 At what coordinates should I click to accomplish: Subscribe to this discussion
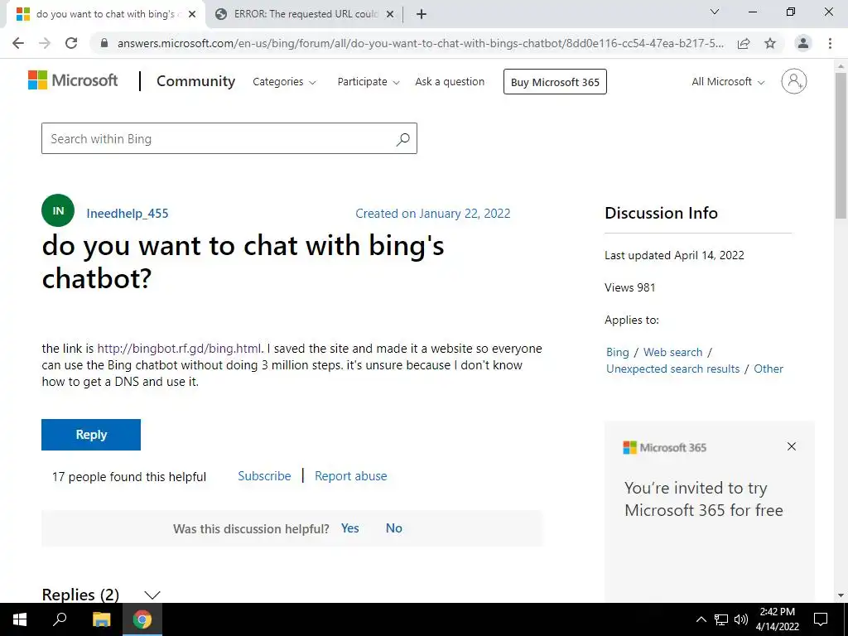click(x=264, y=476)
